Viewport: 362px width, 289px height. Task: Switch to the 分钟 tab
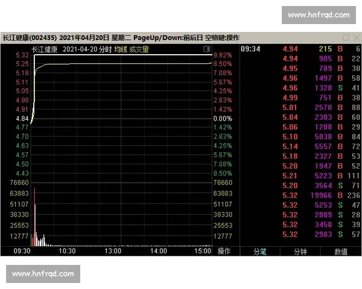point(300,252)
